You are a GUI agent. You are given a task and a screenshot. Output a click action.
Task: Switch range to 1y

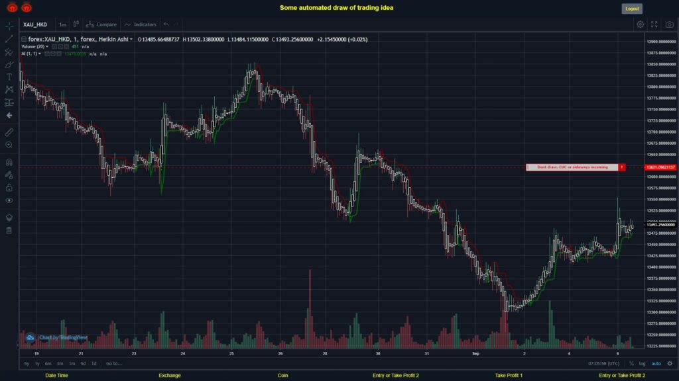pos(37,364)
